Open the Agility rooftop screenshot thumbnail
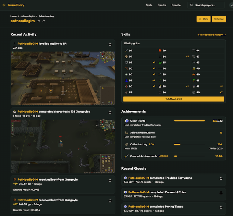 point(63,78)
